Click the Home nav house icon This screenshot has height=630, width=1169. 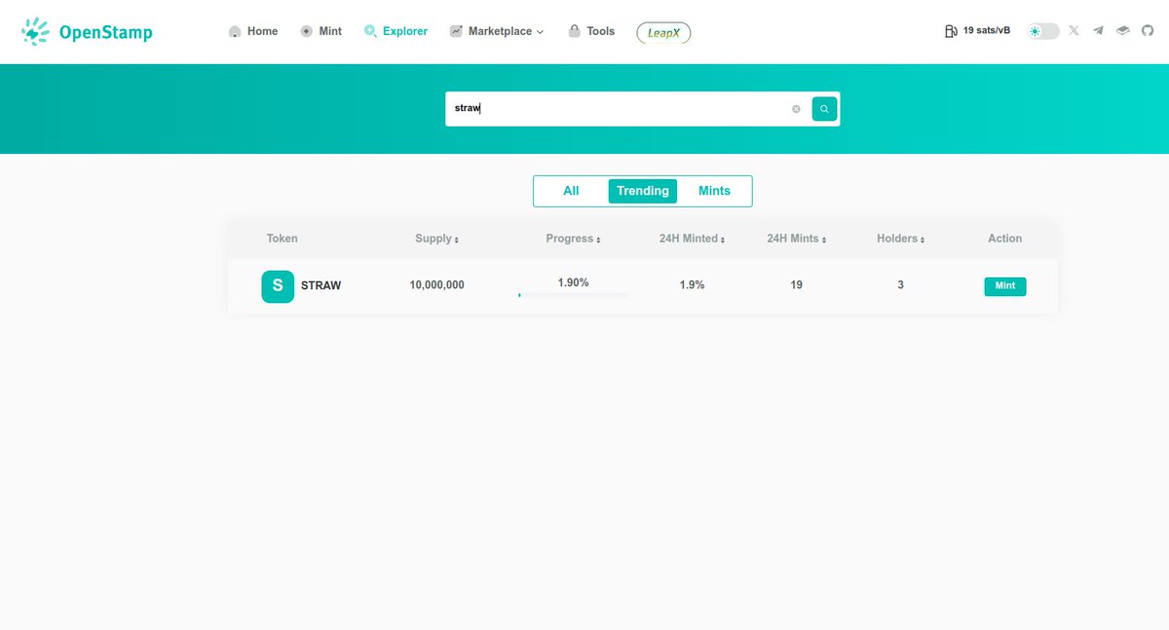pos(235,31)
